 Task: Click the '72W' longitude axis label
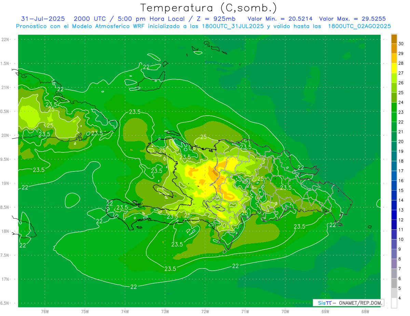(205, 312)
